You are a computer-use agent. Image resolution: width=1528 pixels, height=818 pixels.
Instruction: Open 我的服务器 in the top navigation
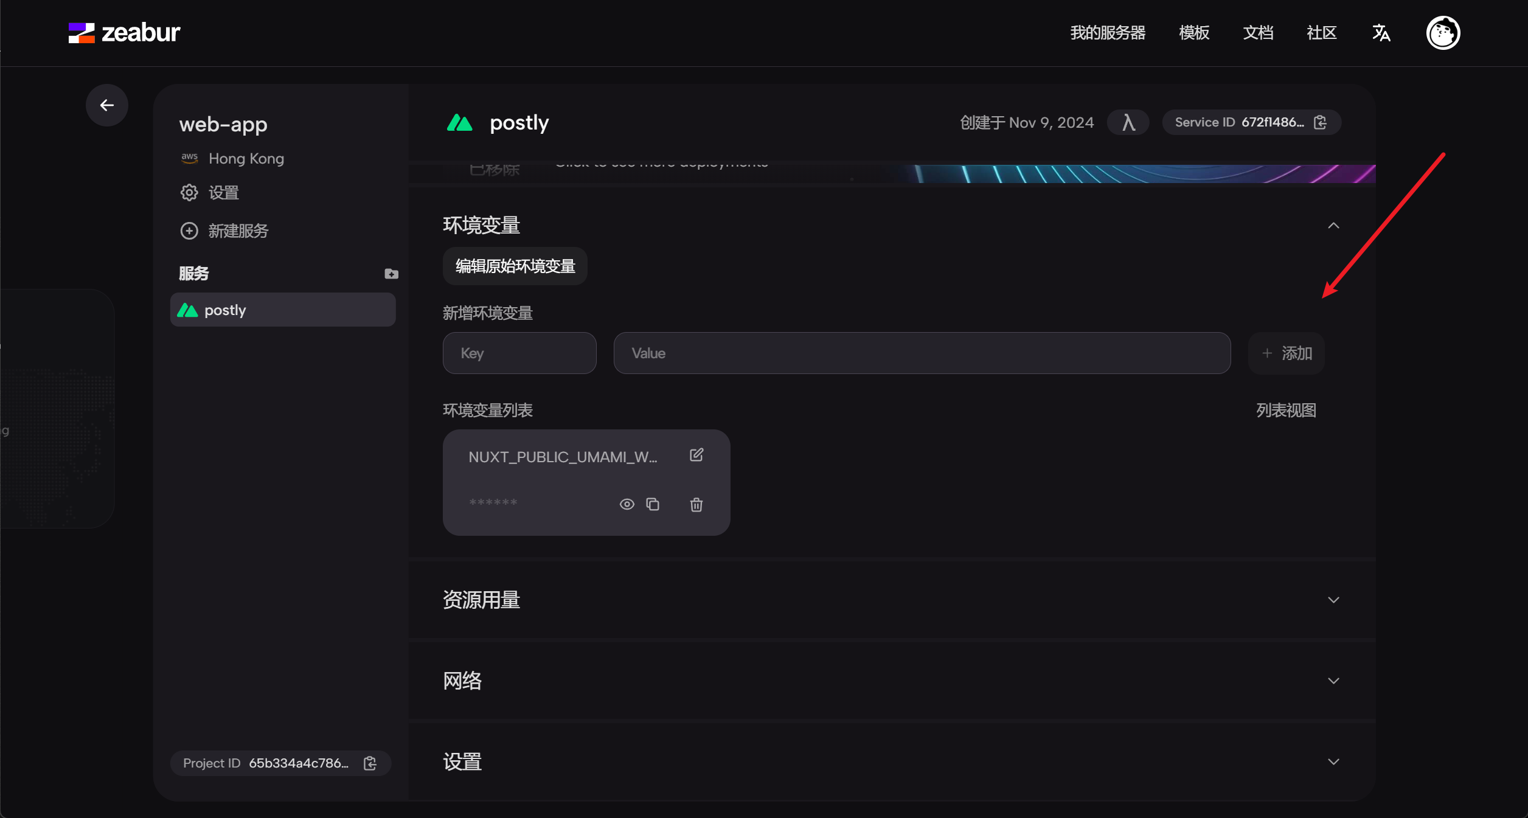(x=1108, y=32)
